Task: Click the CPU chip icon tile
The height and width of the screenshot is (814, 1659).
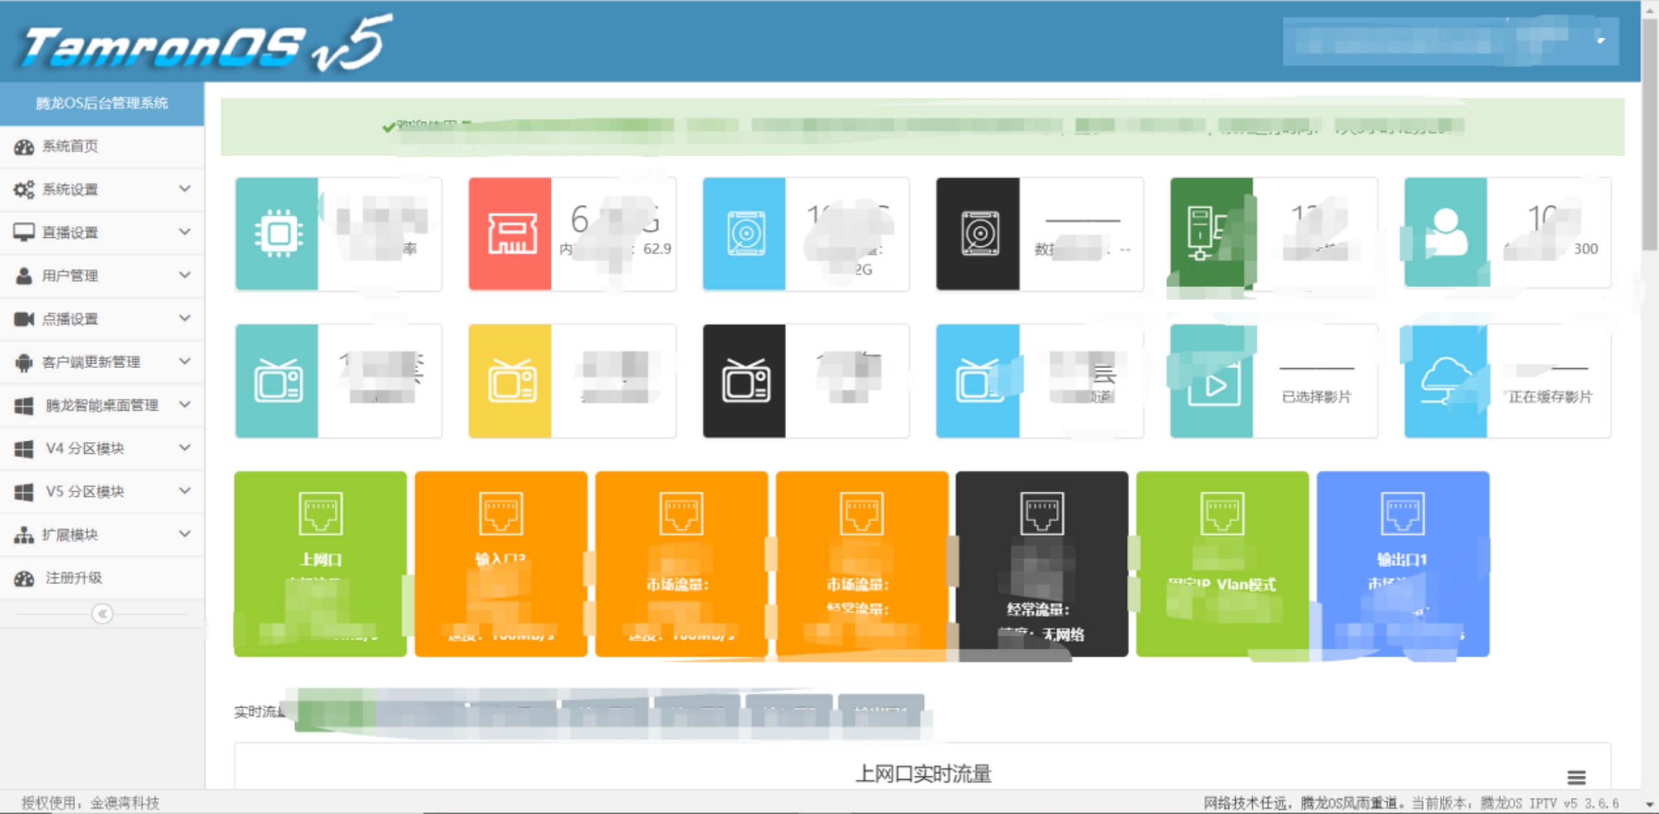Action: (277, 233)
